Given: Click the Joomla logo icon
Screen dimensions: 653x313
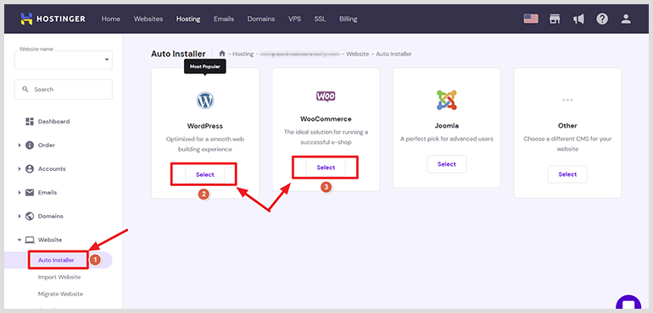Looking at the screenshot, I should (x=446, y=100).
